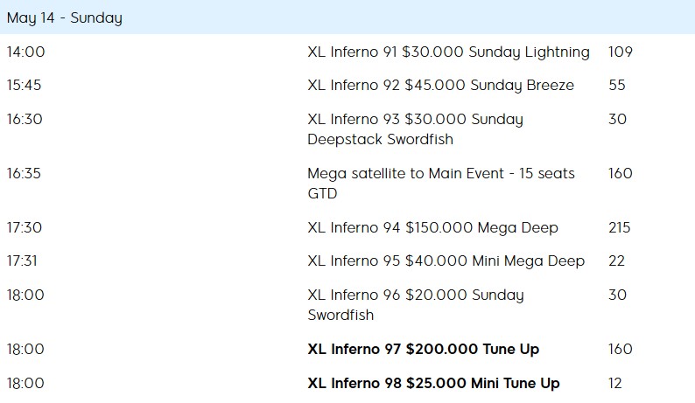Screen dimensions: 695x403
Task: Open XL Inferno 92 Sunday Breeze event
Action: (x=440, y=85)
